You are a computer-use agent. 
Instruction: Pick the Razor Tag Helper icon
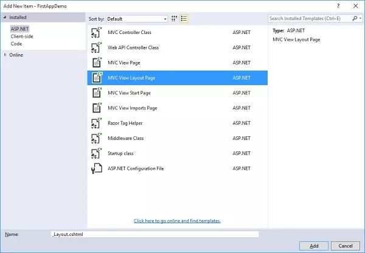click(96, 123)
